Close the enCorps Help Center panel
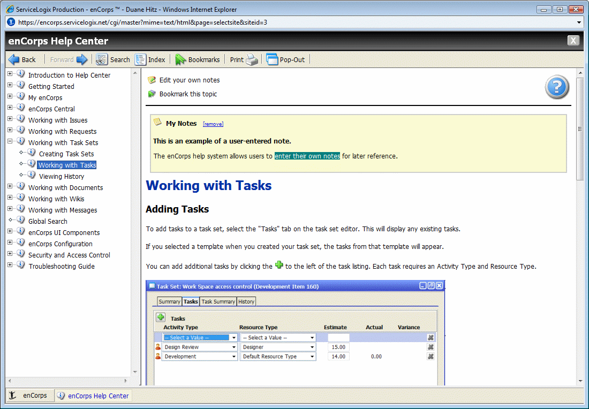 click(573, 41)
